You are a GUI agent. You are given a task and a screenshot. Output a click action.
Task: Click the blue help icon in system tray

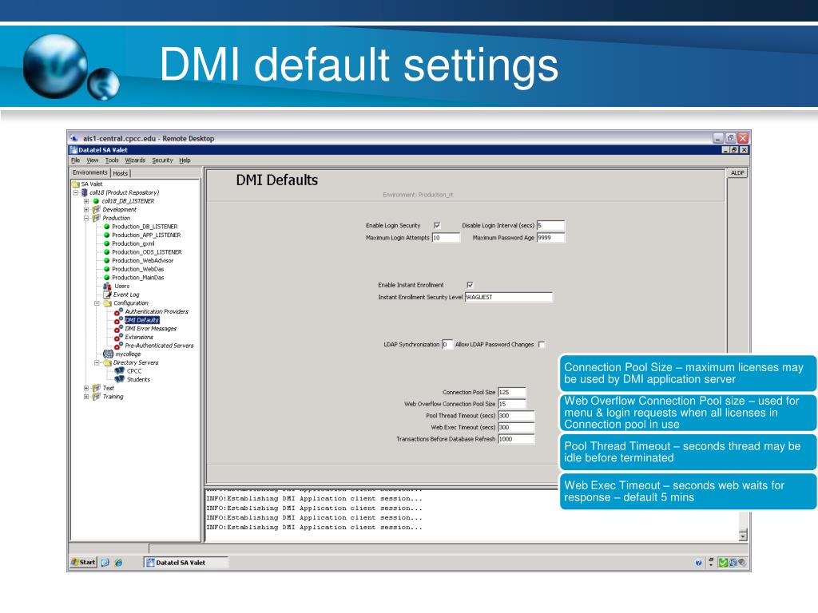tap(698, 563)
